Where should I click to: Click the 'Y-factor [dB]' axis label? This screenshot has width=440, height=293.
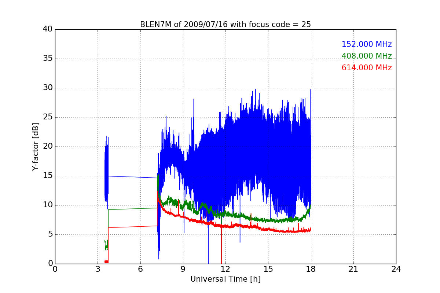click(x=36, y=146)
